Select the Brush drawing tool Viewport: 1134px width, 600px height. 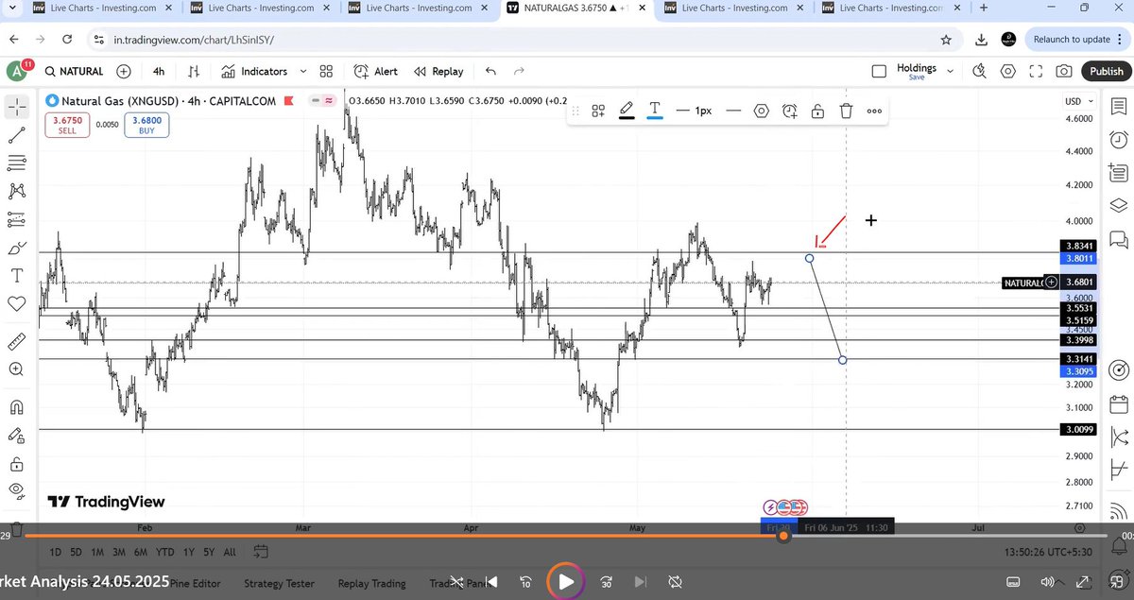[x=16, y=248]
